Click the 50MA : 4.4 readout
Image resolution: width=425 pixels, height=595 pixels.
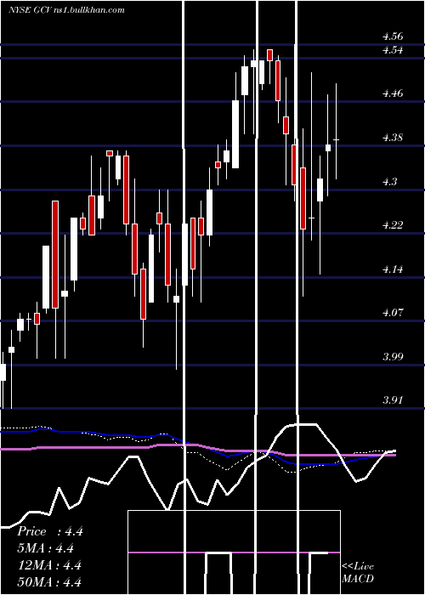click(49, 581)
